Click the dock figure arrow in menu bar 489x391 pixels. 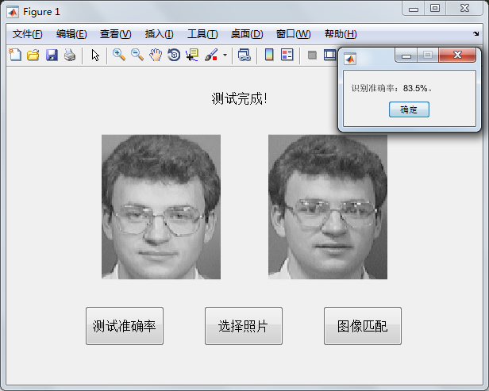(476, 33)
